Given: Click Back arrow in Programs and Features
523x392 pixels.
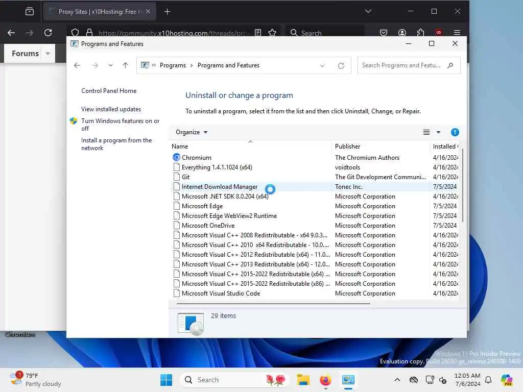Looking at the screenshot, I should click(77, 65).
